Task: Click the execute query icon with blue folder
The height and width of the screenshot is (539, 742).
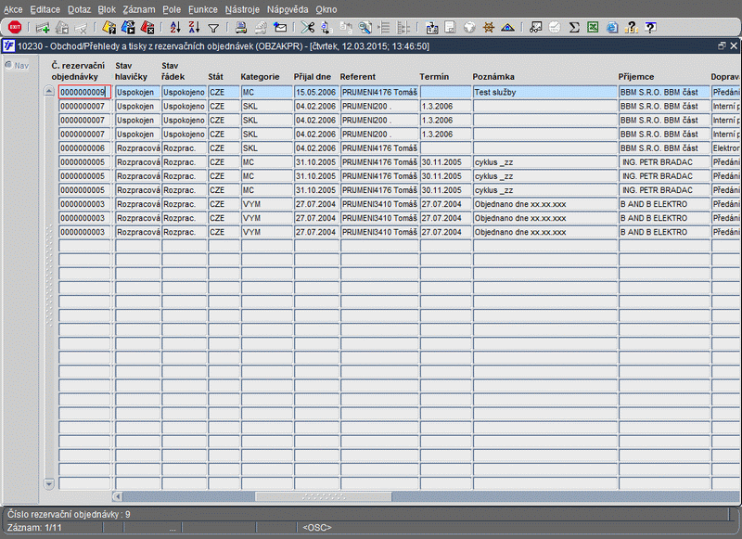Action: click(128, 28)
